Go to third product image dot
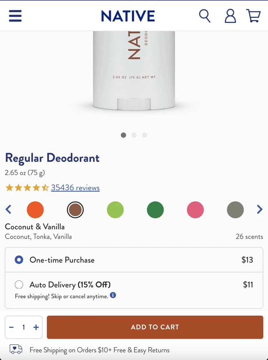The width and height of the screenshot is (268, 360). click(x=144, y=135)
